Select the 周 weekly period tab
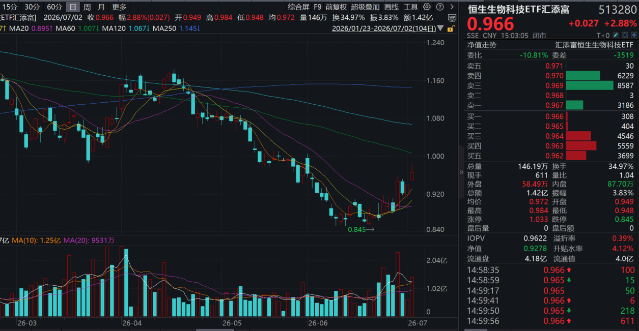 (x=87, y=7)
